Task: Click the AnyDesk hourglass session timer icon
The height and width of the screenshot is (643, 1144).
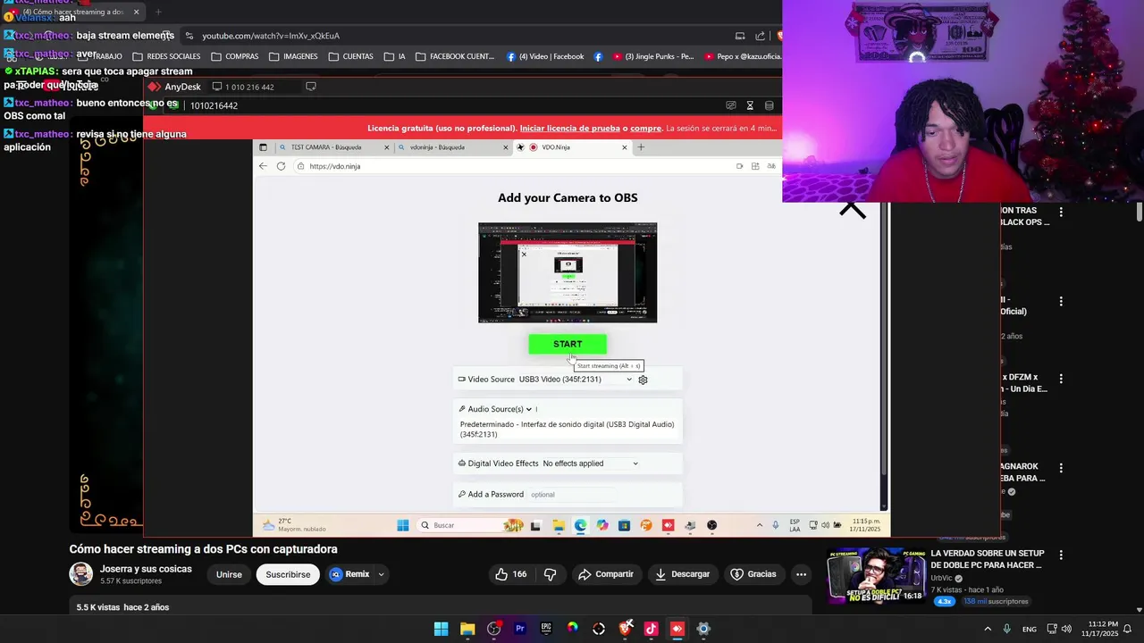Action: [750, 105]
